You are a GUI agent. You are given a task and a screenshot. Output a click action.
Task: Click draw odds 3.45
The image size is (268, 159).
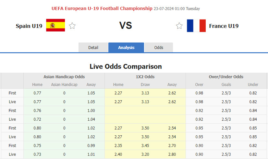[145, 145]
